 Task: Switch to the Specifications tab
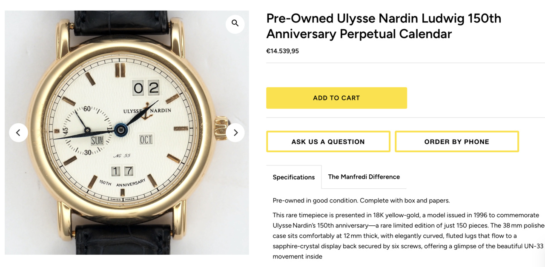click(x=294, y=177)
